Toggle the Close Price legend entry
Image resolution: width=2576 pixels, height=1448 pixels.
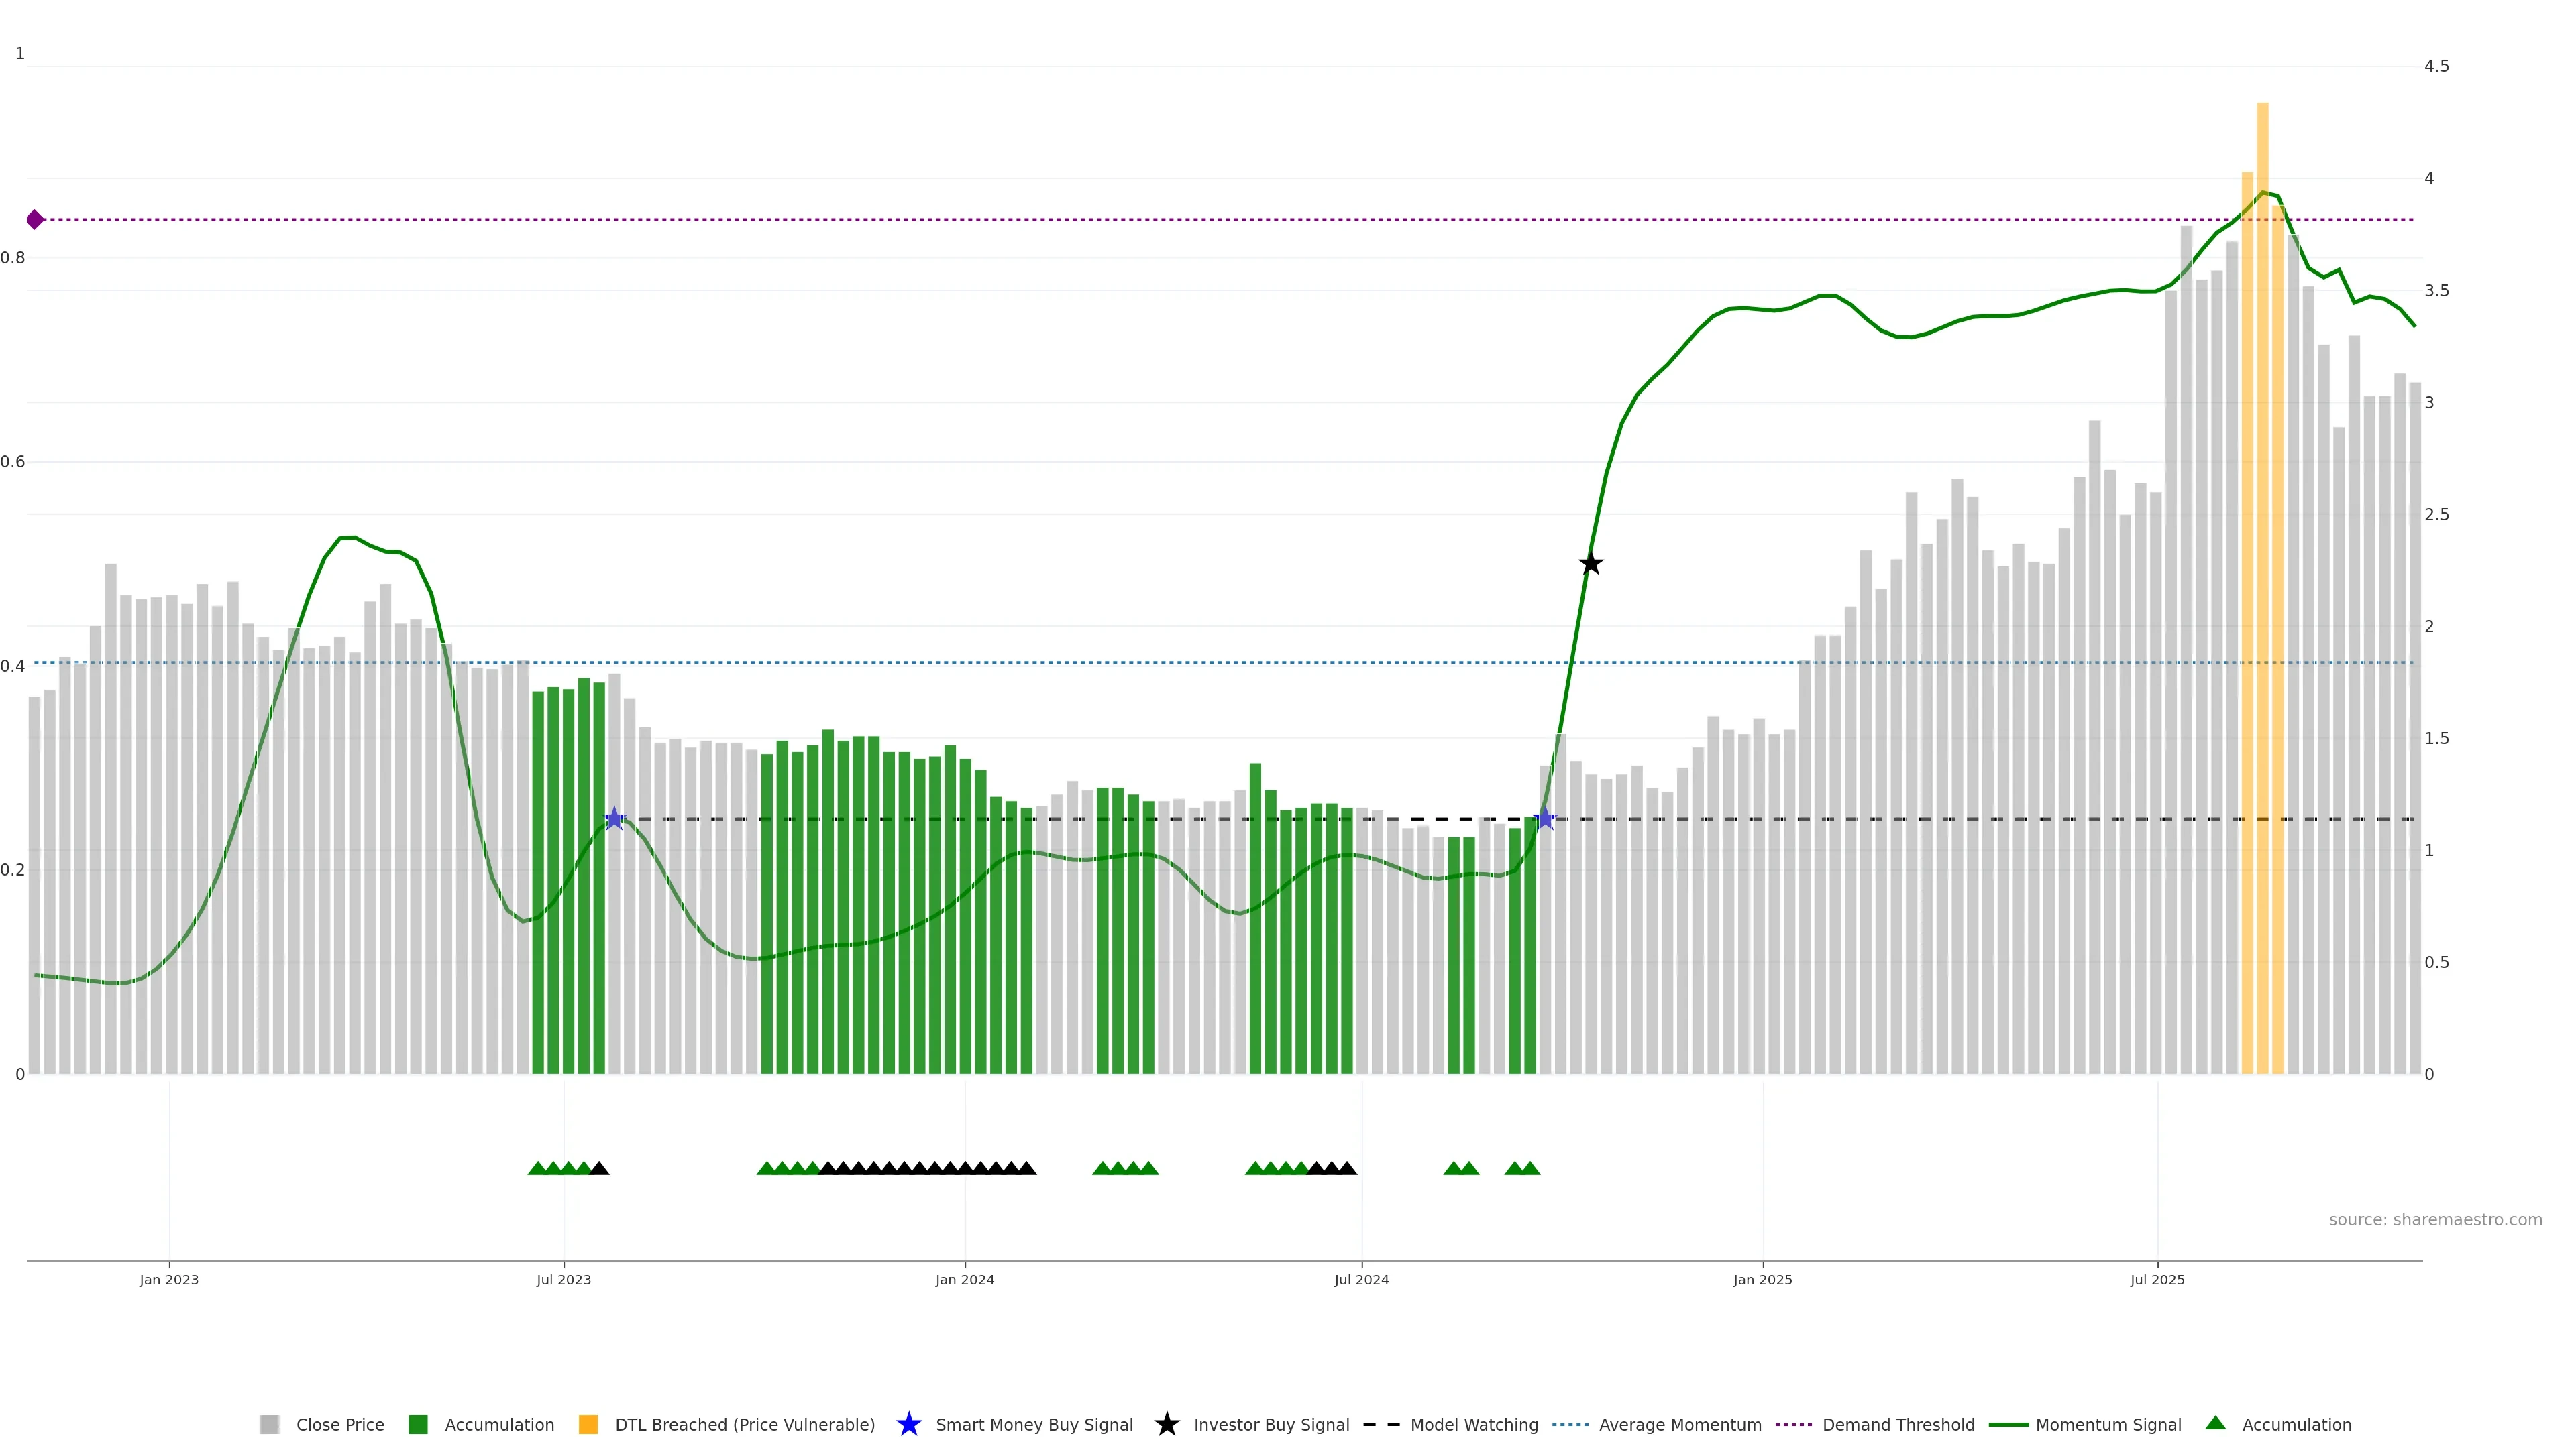click(x=340, y=1424)
